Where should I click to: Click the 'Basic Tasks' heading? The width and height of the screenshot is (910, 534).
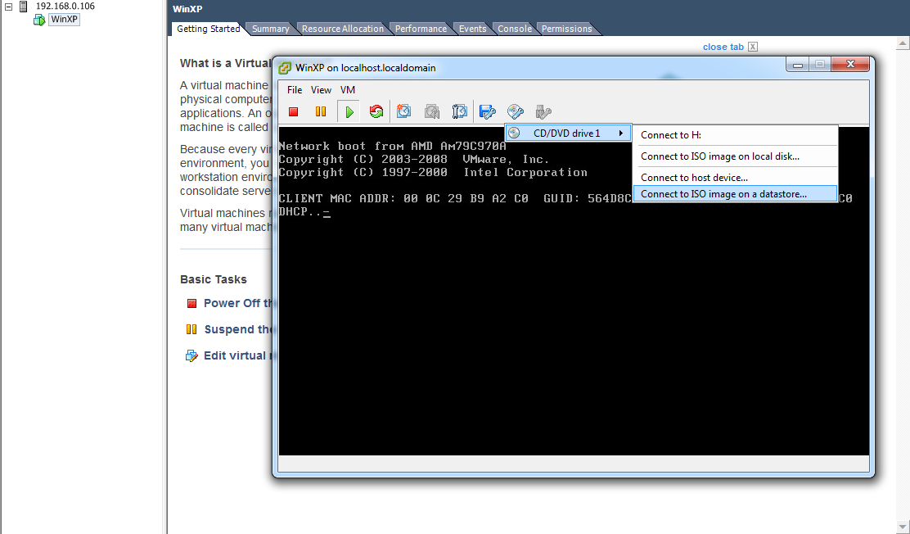(213, 279)
